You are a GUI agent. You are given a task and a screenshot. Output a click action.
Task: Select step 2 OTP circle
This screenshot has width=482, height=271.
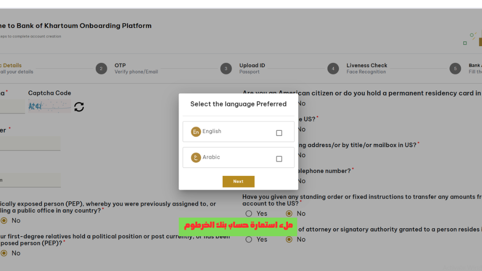[x=101, y=69]
